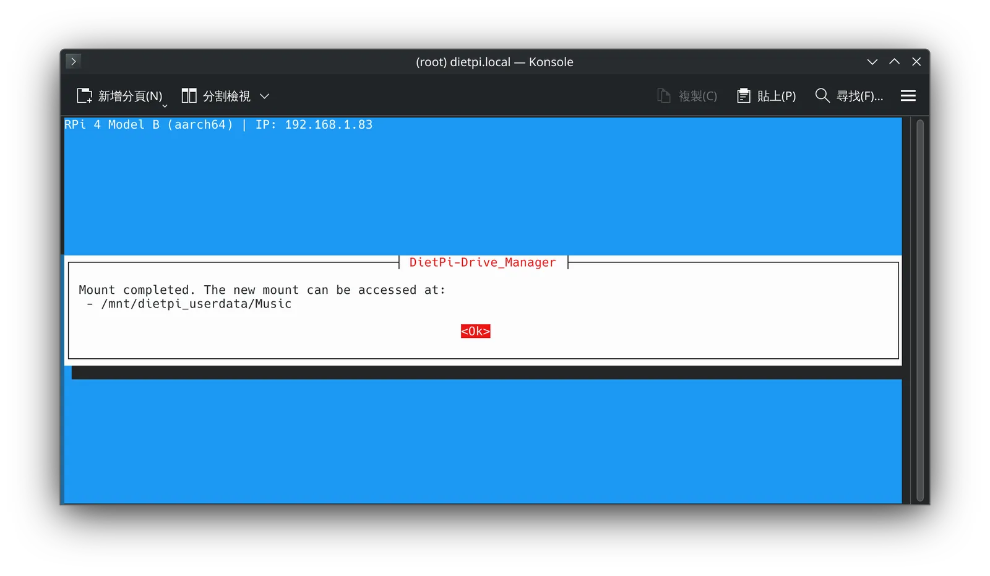Open a new tab with 新增分頁(N)
The image size is (990, 576).
[119, 96]
